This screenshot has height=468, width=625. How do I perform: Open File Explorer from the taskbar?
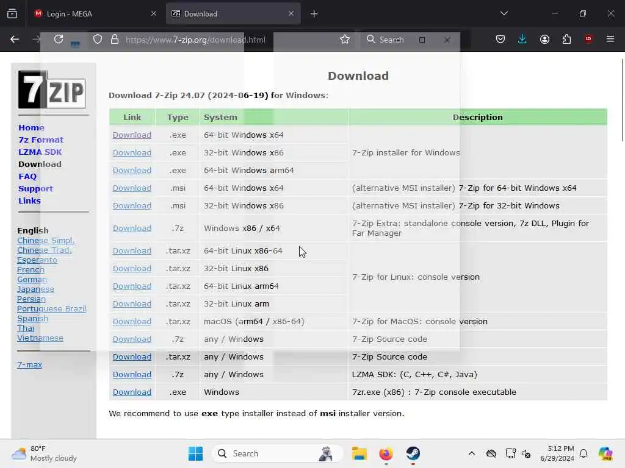tap(359, 453)
